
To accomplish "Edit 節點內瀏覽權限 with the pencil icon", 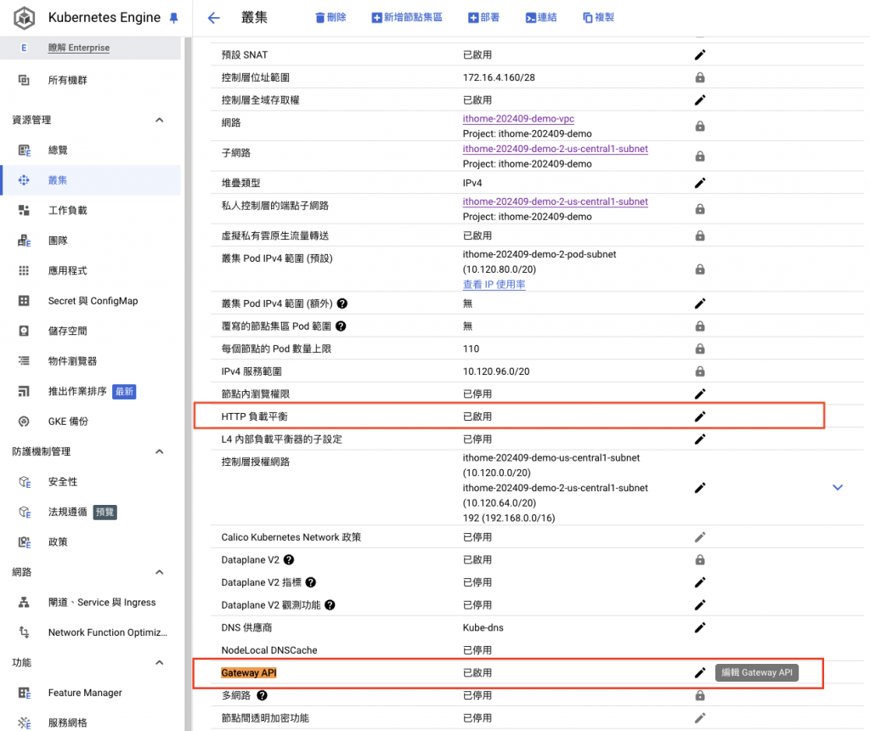I will (700, 394).
